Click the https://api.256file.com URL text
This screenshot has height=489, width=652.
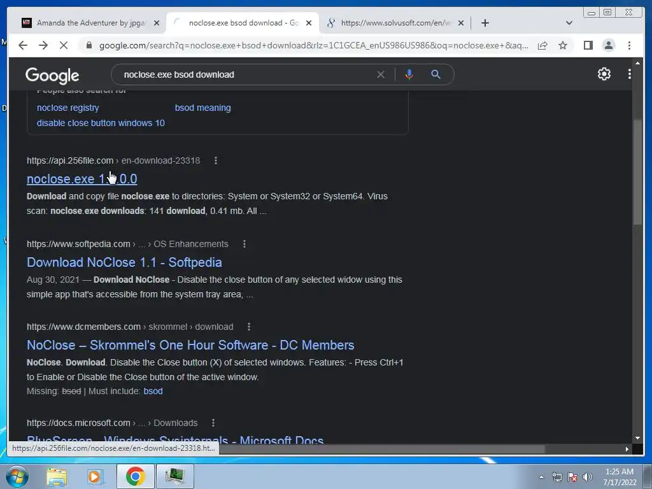(x=70, y=160)
